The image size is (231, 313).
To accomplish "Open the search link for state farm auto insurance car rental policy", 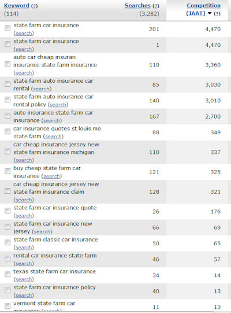I will click(58, 105).
